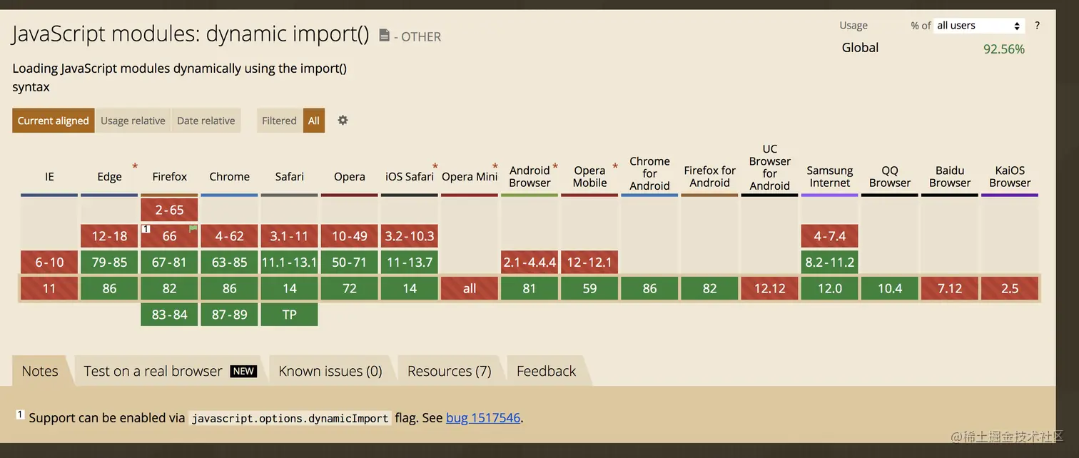This screenshot has height=458, width=1079.
Task: Click the Safari browser column header
Action: coord(290,177)
